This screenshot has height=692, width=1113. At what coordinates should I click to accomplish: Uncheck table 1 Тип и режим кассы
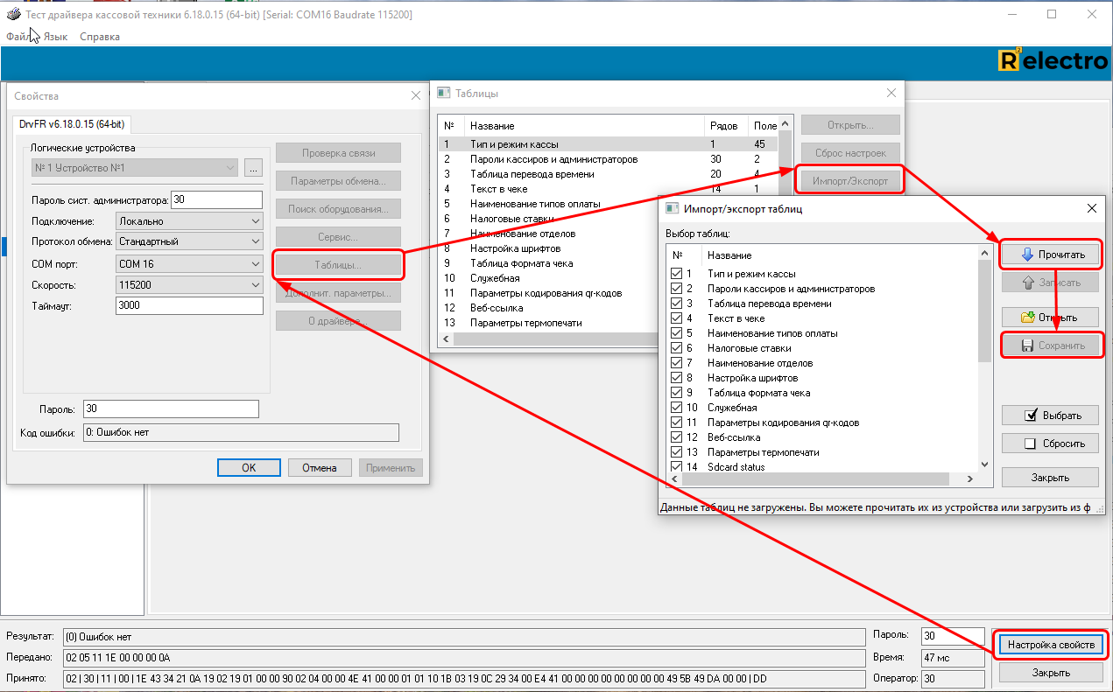click(x=676, y=274)
